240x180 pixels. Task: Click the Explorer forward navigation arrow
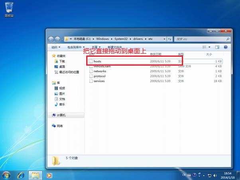(x=57, y=39)
